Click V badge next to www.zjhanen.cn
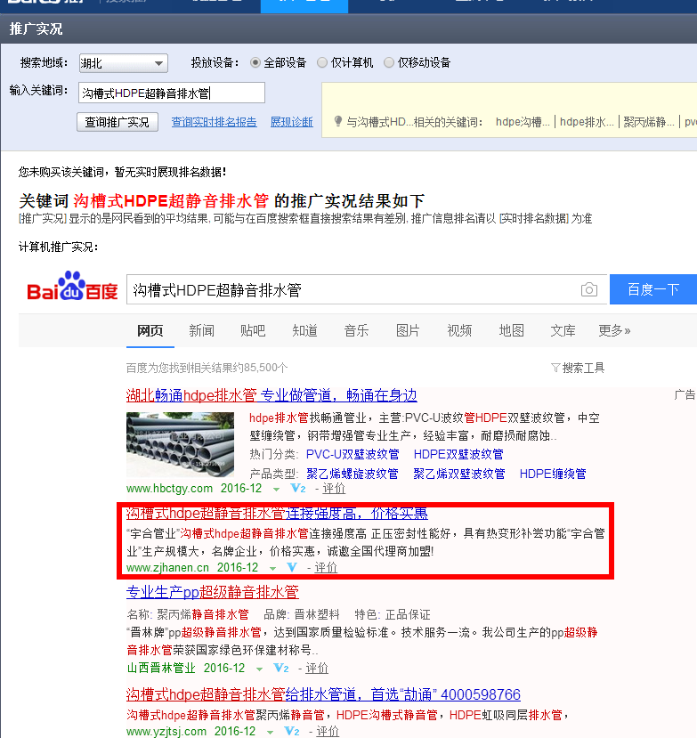The height and width of the screenshot is (738, 697). tap(292, 567)
